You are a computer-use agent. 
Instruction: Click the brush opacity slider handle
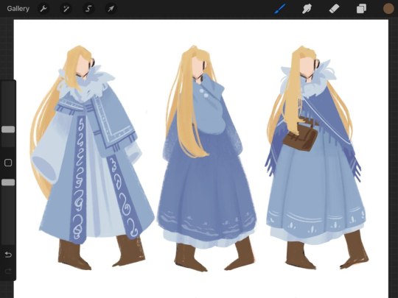click(x=8, y=182)
